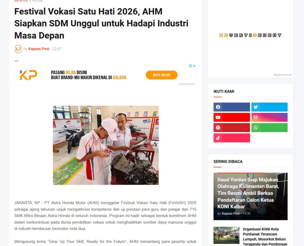Open the YouTube follow button

coord(232,118)
